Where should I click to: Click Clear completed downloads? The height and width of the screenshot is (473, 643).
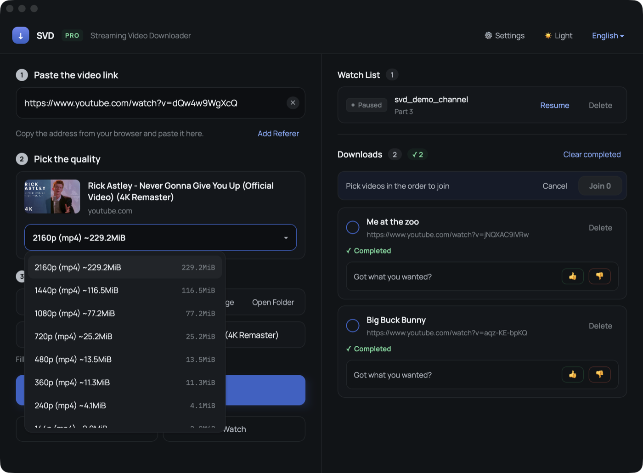click(x=592, y=154)
